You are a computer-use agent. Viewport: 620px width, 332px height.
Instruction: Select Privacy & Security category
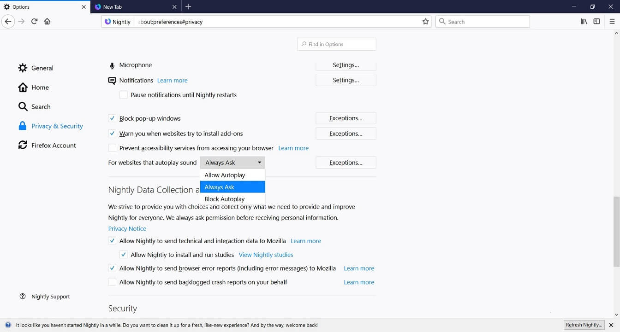51,126
